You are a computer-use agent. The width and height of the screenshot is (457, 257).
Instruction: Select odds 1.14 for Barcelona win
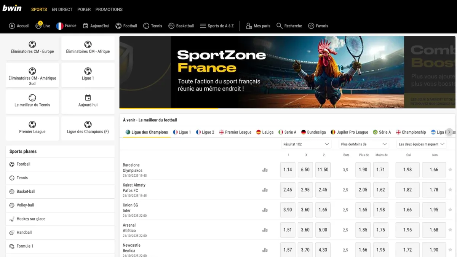288,170
